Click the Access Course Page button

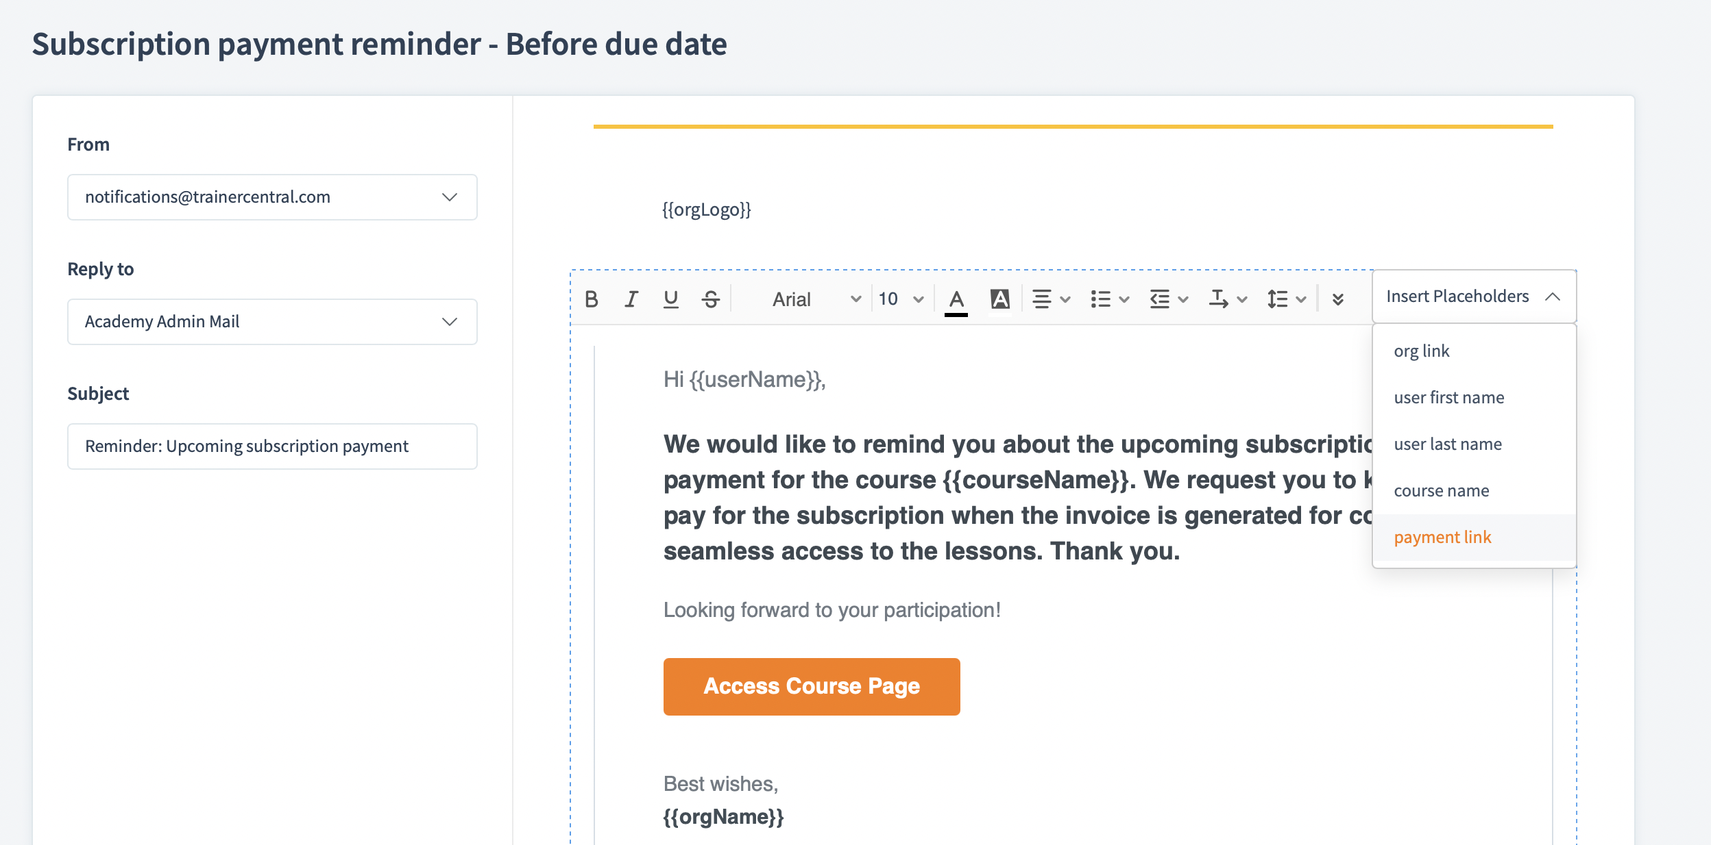pos(812,686)
